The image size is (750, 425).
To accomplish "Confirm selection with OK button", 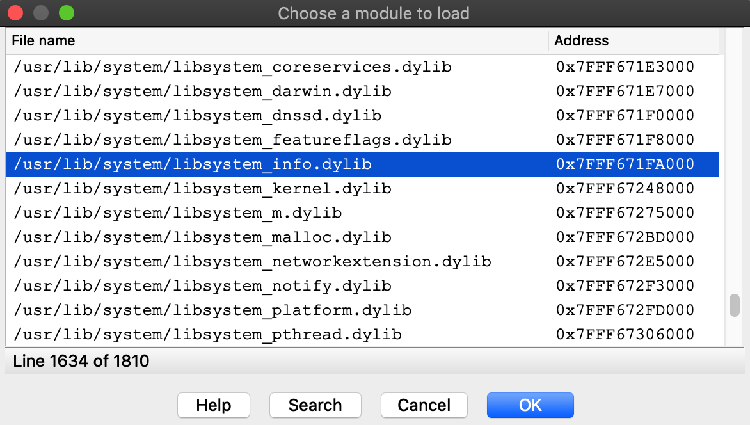I will (x=530, y=405).
